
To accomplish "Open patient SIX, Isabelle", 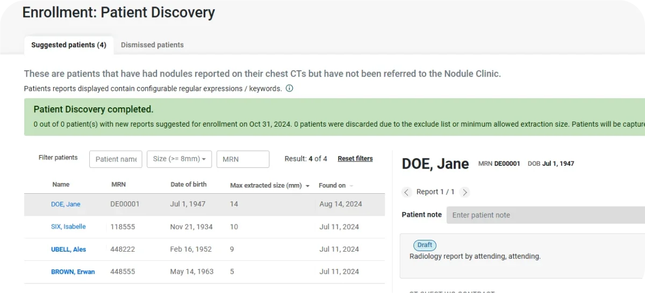I will click(x=68, y=227).
